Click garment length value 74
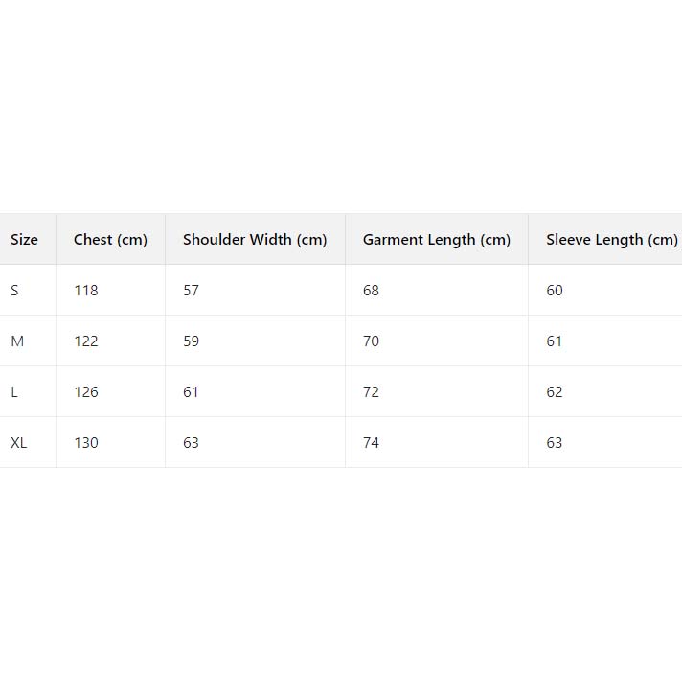Screen dimensions: 682x682 point(371,443)
